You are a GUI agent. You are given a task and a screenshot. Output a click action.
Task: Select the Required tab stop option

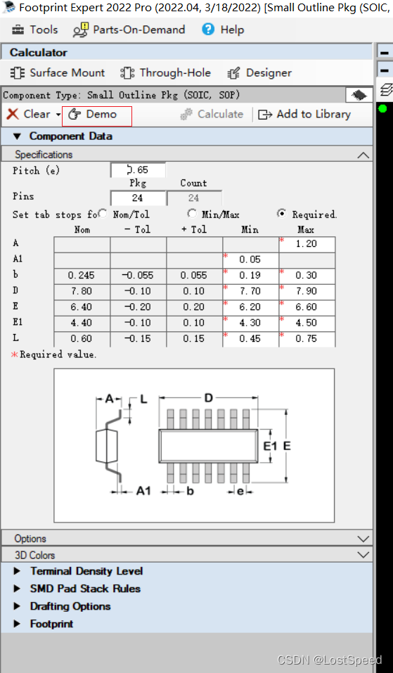[282, 214]
